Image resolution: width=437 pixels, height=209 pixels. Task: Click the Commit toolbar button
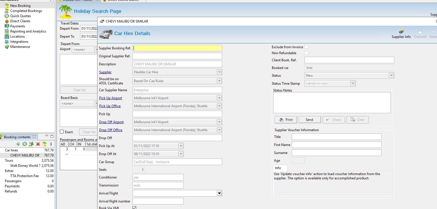[420, 34]
